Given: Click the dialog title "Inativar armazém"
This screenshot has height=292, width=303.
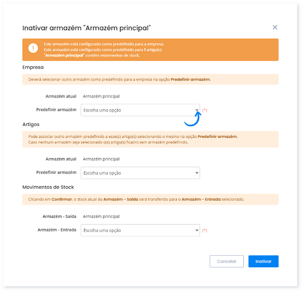Looking at the screenshot, I should point(87,28).
